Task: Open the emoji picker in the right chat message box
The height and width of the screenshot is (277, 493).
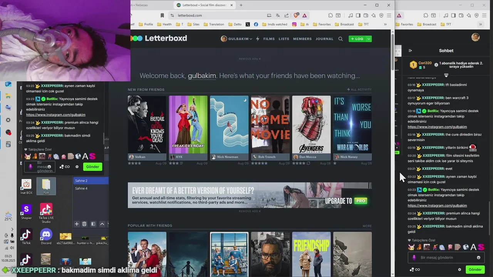Action: 479,257
